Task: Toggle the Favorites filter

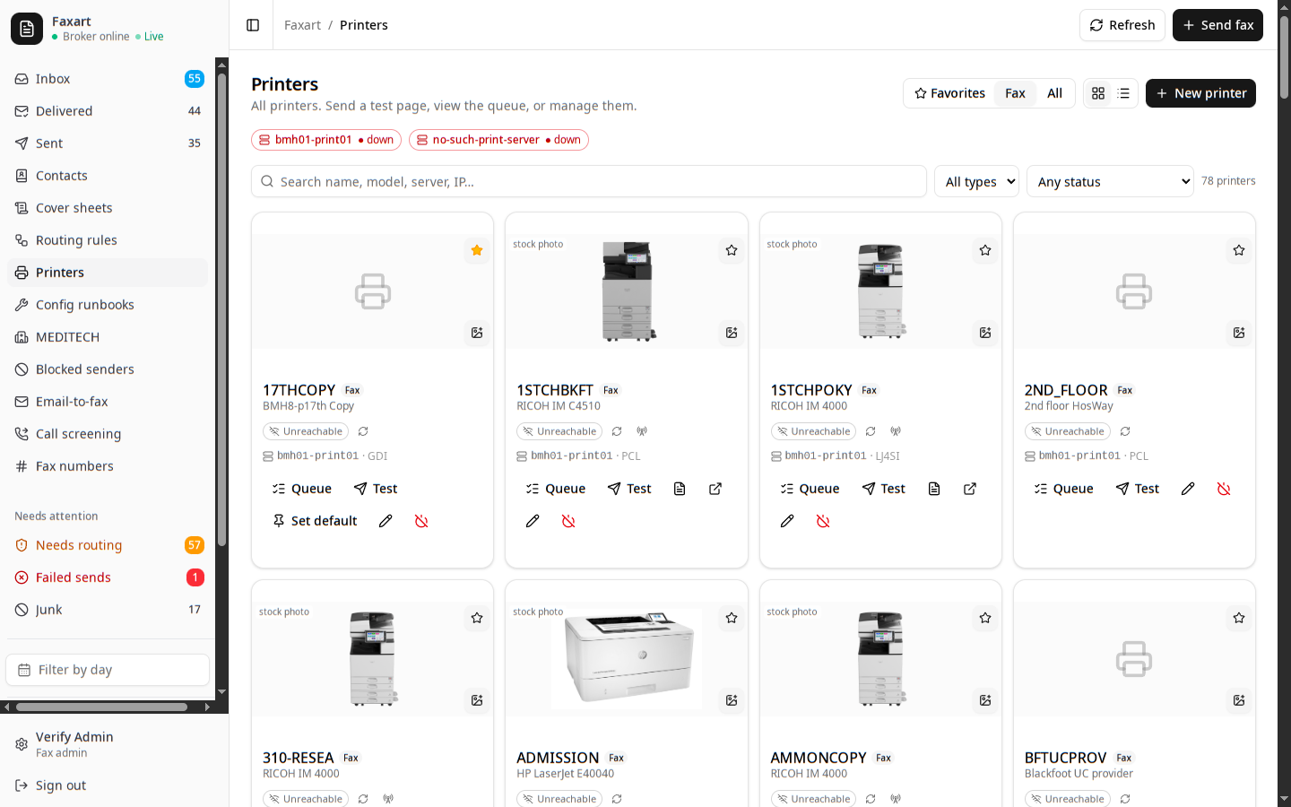Action: click(949, 93)
